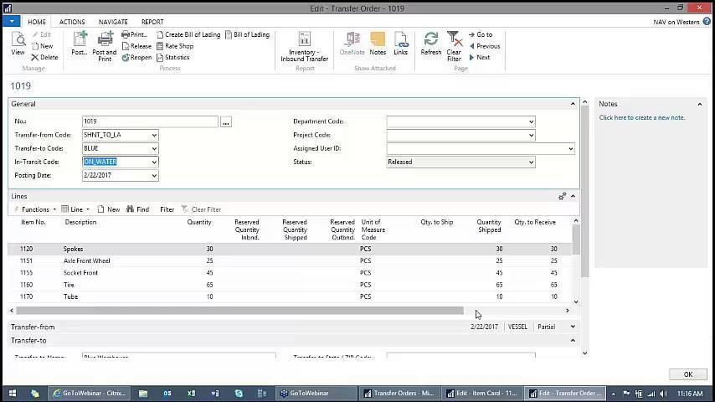Switch to the ACTIONS ribbon tab

[x=72, y=22]
